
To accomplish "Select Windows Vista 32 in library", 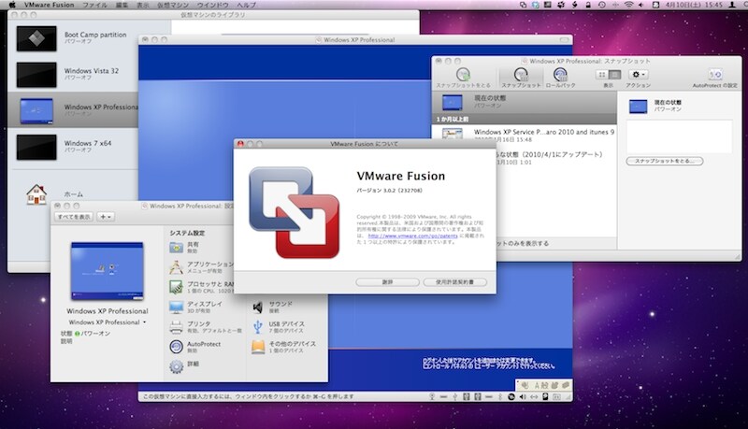I will click(73, 74).
